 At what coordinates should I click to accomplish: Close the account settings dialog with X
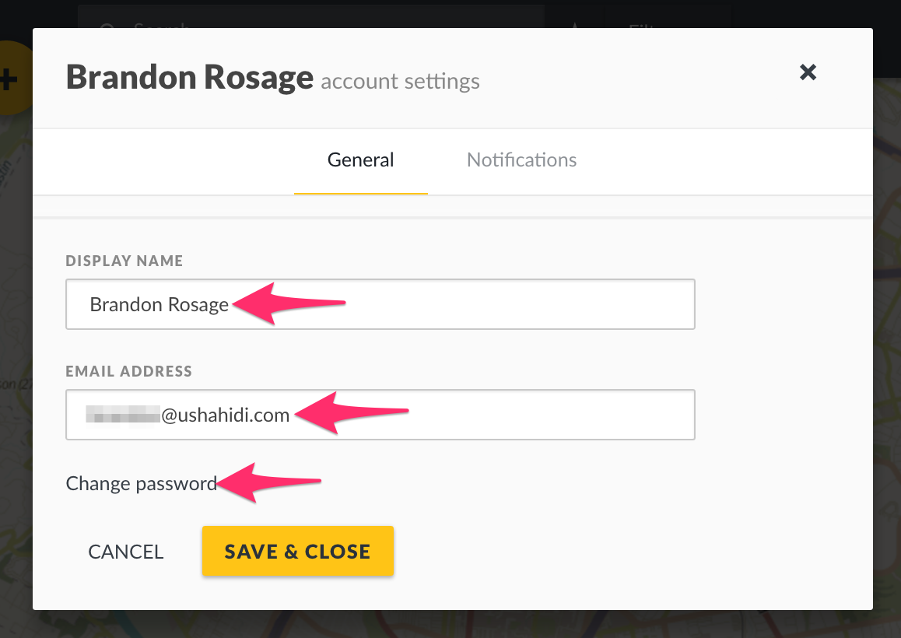point(808,72)
